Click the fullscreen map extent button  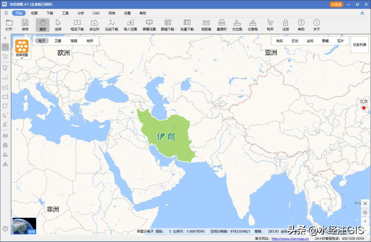[x=365, y=203]
